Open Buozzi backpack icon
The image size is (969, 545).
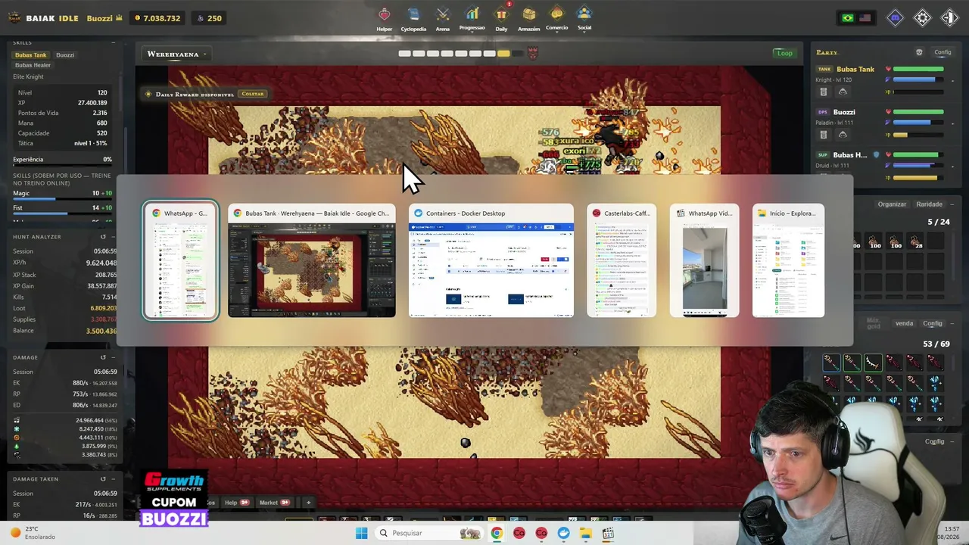pyautogui.click(x=824, y=135)
